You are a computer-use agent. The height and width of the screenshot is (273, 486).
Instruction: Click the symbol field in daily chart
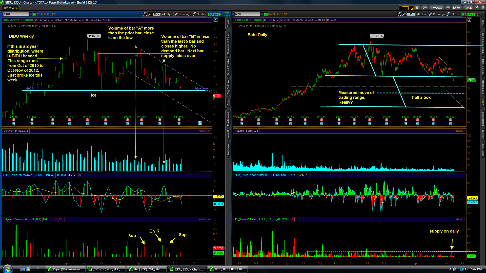(247, 14)
